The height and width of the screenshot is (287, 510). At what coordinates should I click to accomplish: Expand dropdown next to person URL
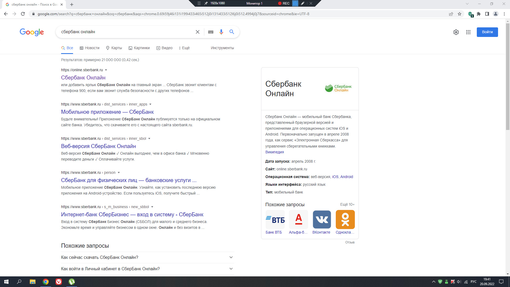[119, 173]
